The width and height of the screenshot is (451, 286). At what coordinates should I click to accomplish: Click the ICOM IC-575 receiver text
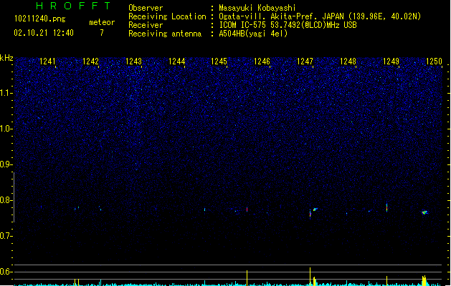pos(288,25)
